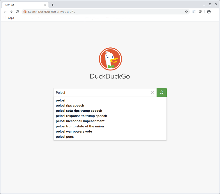The height and width of the screenshot is (194, 220).
Task: Open the user profile avatar
Action: [209, 12]
